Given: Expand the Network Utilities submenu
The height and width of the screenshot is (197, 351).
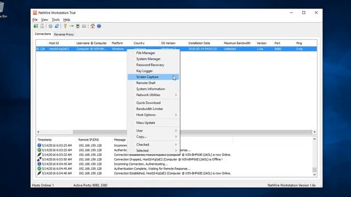Looking at the screenshot, I should [154, 95].
